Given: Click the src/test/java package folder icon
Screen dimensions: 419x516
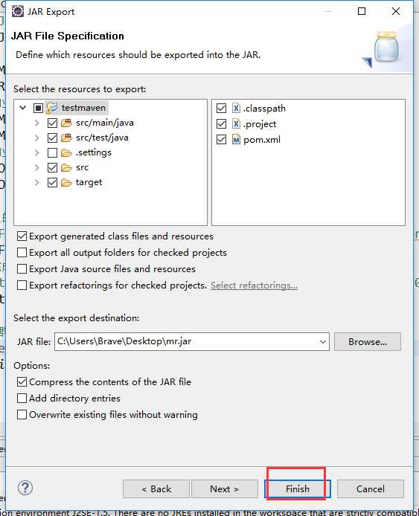Looking at the screenshot, I should [66, 138].
